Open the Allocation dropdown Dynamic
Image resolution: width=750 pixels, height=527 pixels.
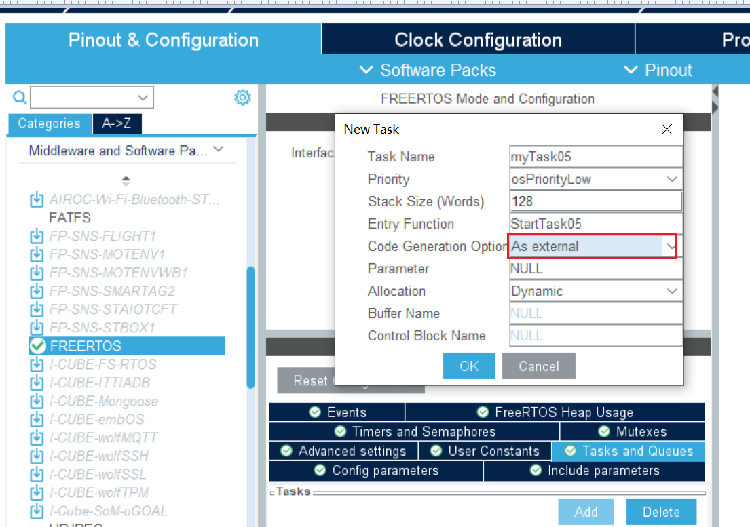click(x=595, y=291)
